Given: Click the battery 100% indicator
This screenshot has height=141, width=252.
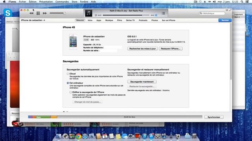Looking at the screenshot, I should (x=95, y=40).
